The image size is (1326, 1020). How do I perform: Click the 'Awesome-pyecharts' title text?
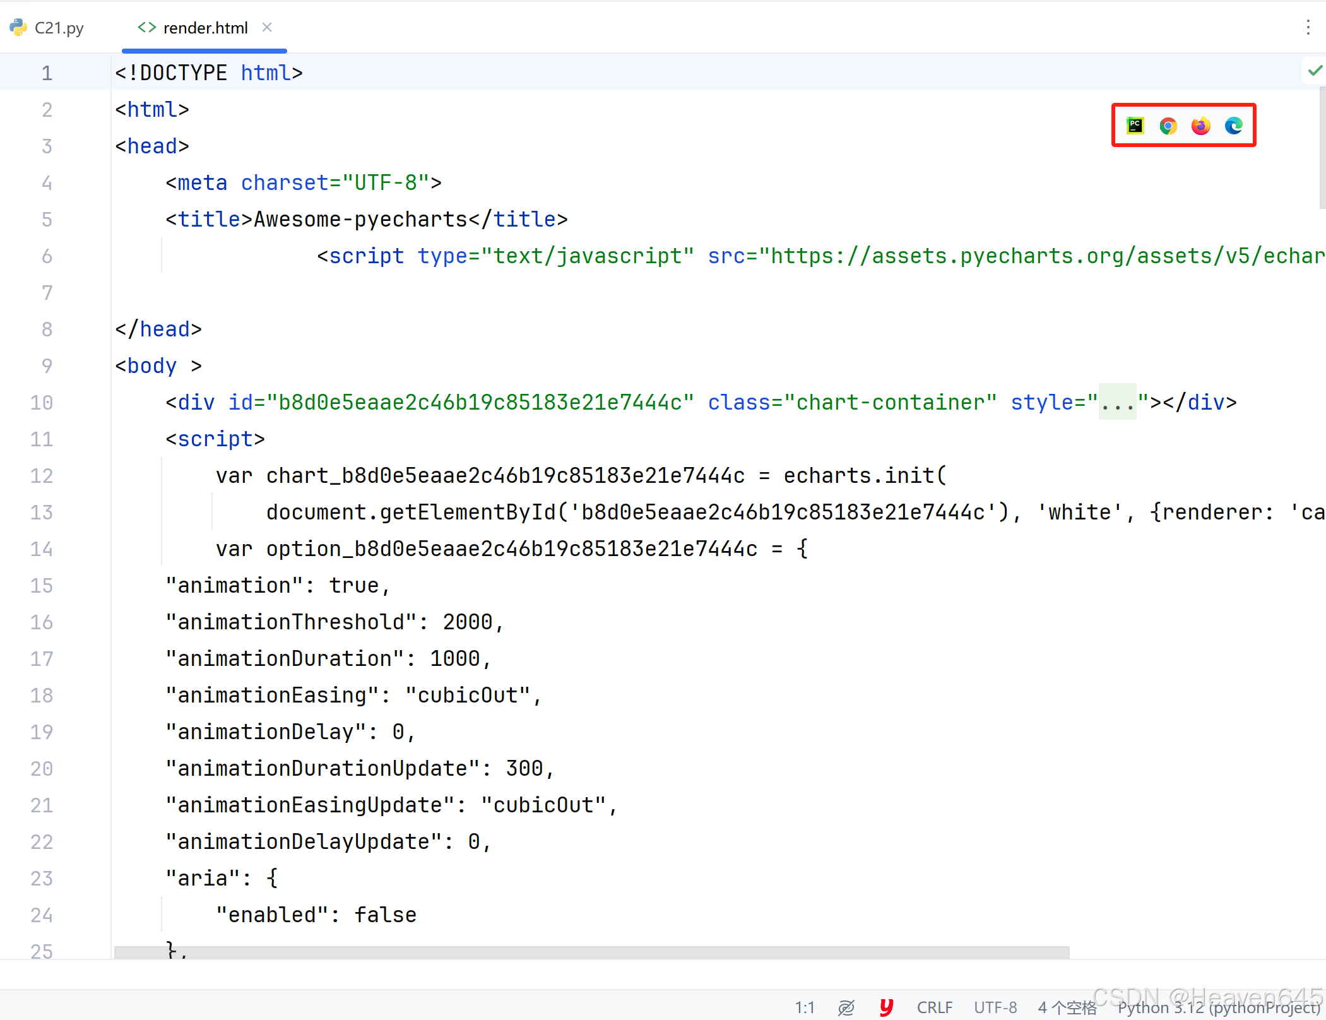(360, 219)
